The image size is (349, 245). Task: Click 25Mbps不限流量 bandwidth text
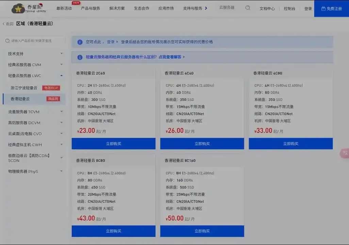tap(190, 194)
